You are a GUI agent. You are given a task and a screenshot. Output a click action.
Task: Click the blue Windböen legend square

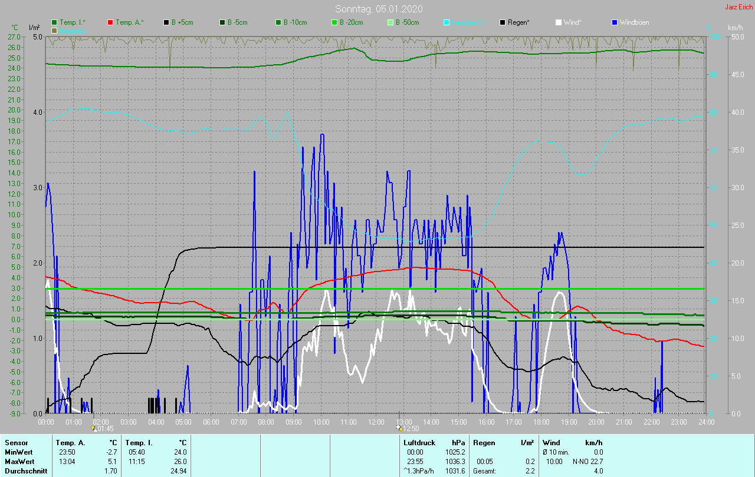(x=615, y=22)
